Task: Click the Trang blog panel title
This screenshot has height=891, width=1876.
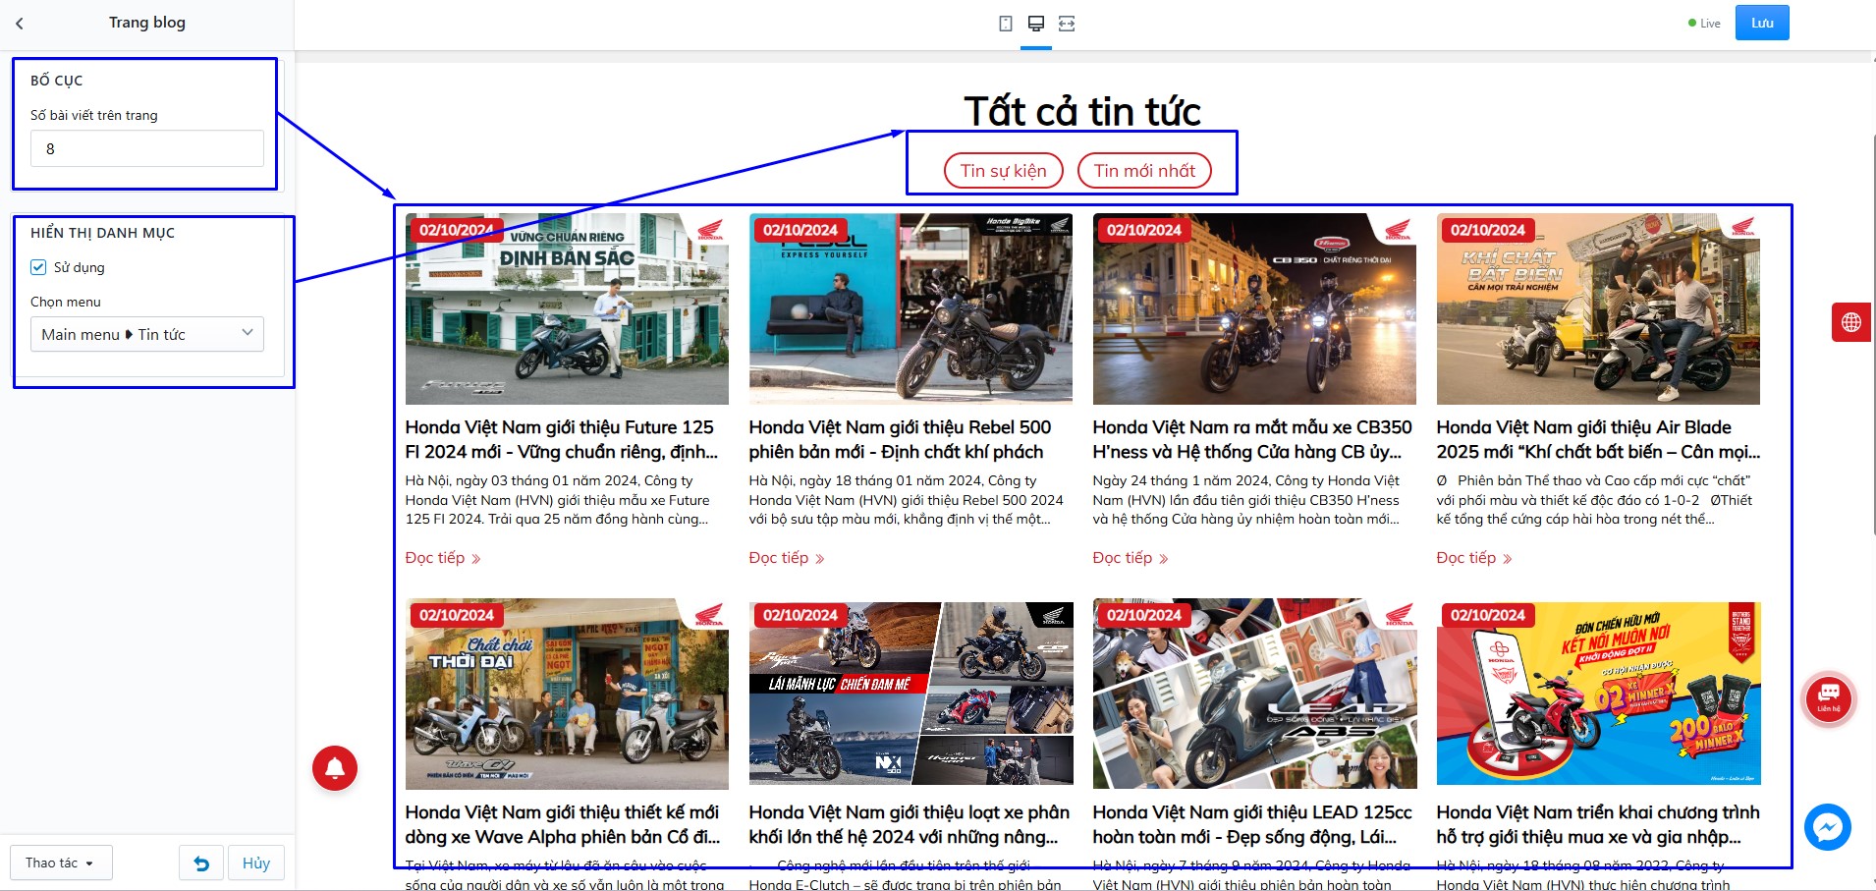Action: pyautogui.click(x=147, y=23)
